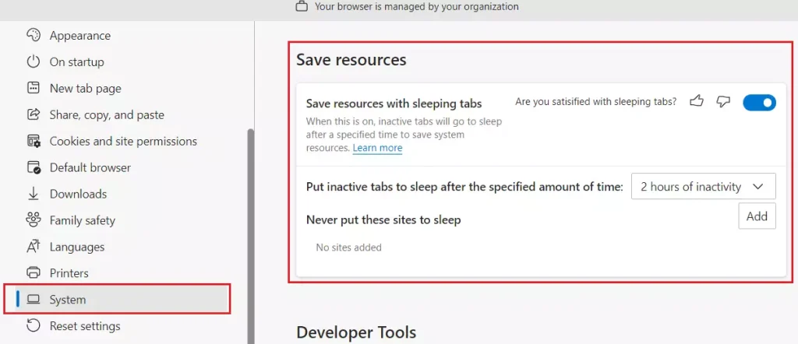Open Downloads settings
The width and height of the screenshot is (798, 344).
pos(79,194)
